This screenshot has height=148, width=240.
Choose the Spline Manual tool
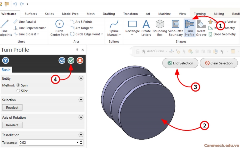coord(114,28)
